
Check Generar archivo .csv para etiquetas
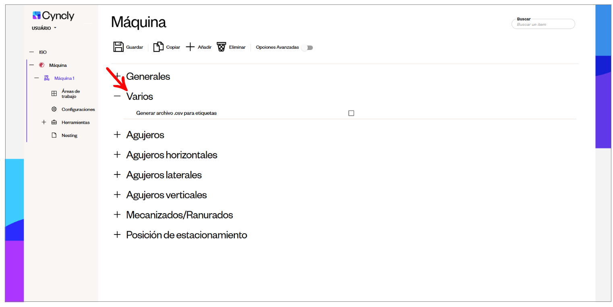click(x=351, y=113)
